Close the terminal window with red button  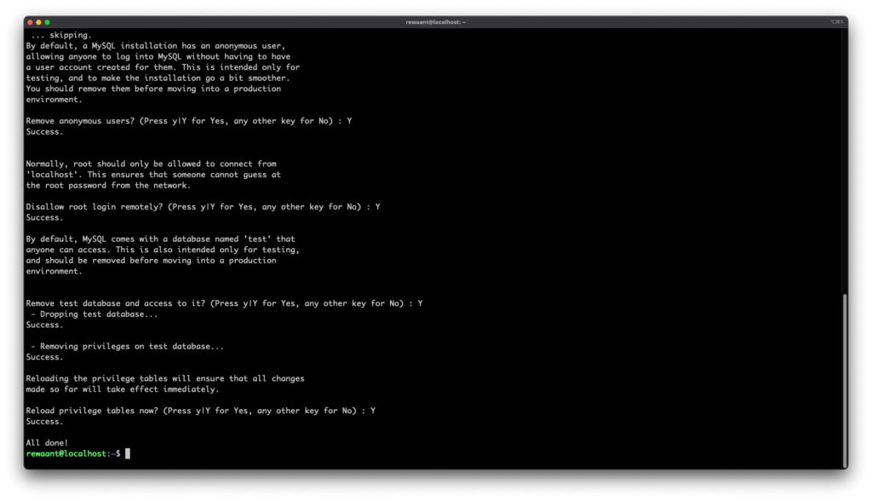[x=30, y=22]
